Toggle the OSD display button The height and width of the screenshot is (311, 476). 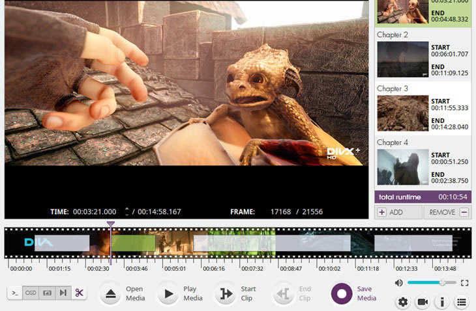click(x=31, y=293)
